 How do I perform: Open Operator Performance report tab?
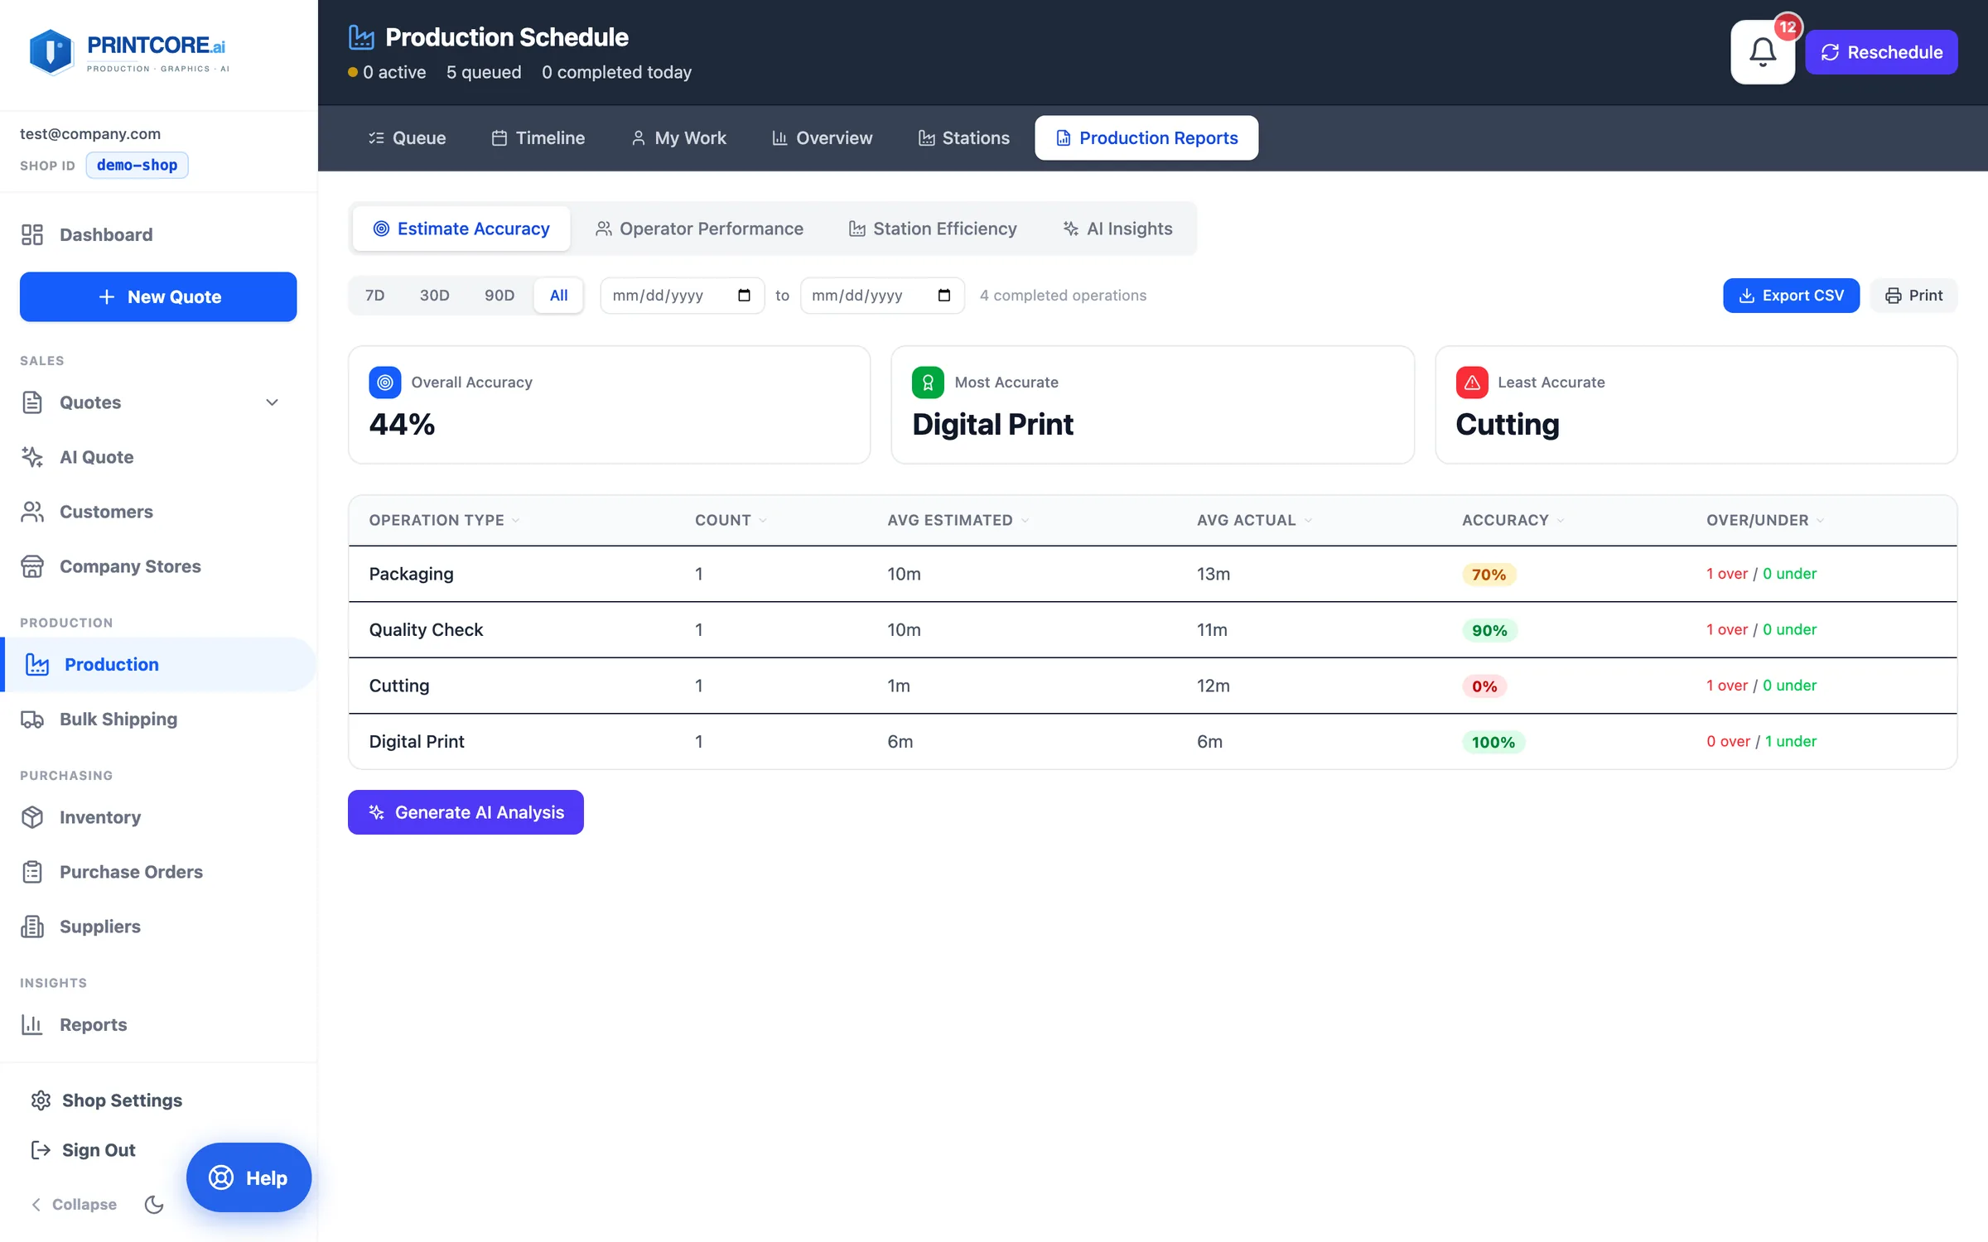click(699, 229)
